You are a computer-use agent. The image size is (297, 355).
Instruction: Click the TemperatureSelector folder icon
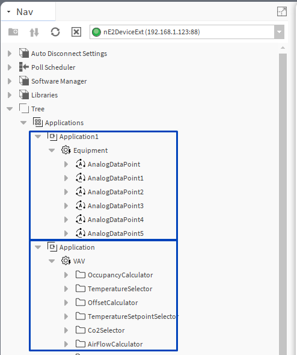click(81, 288)
